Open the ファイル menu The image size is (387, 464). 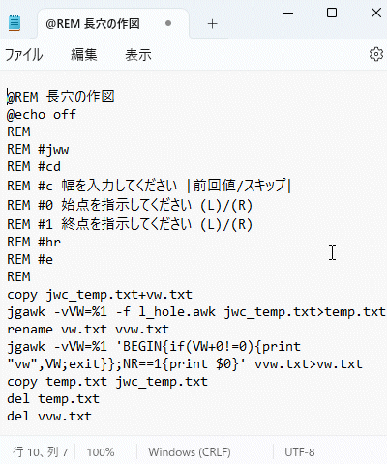click(24, 55)
